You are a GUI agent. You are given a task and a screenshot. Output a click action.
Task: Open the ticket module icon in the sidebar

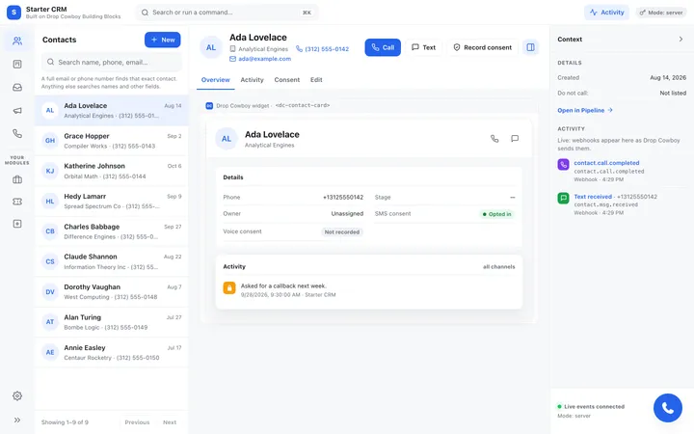tap(17, 202)
